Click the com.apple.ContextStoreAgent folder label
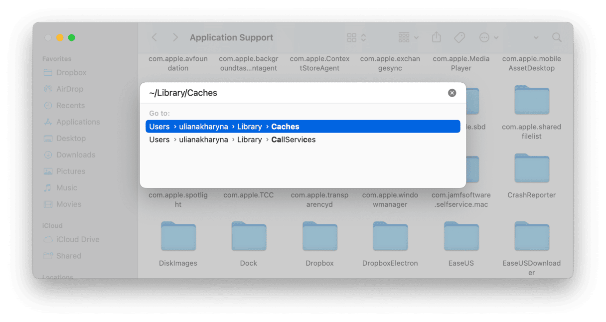This screenshot has width=606, height=322. coord(319,63)
